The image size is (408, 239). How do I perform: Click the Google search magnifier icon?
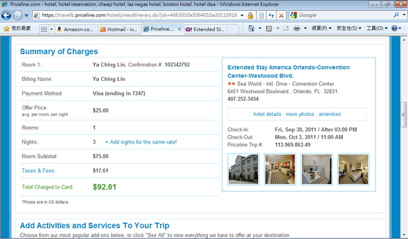(396, 15)
